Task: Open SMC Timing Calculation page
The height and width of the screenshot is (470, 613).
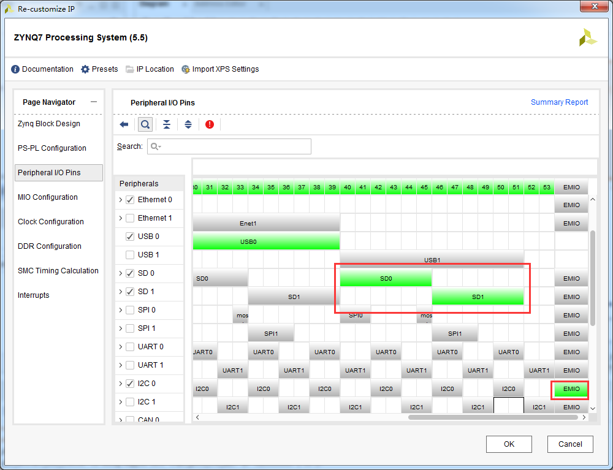Action: point(58,271)
